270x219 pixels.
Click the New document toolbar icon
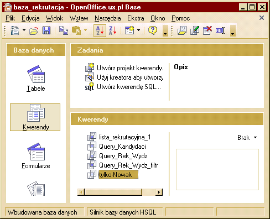pos(15,30)
